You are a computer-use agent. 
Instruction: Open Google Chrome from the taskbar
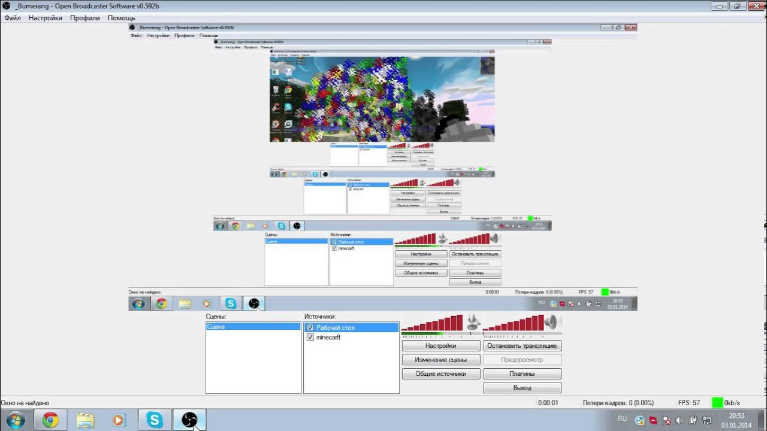[50, 420]
